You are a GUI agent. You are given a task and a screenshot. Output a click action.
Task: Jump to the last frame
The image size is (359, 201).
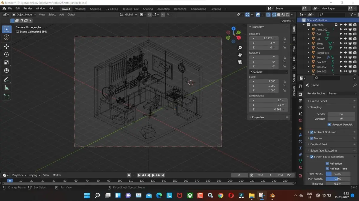click(163, 175)
